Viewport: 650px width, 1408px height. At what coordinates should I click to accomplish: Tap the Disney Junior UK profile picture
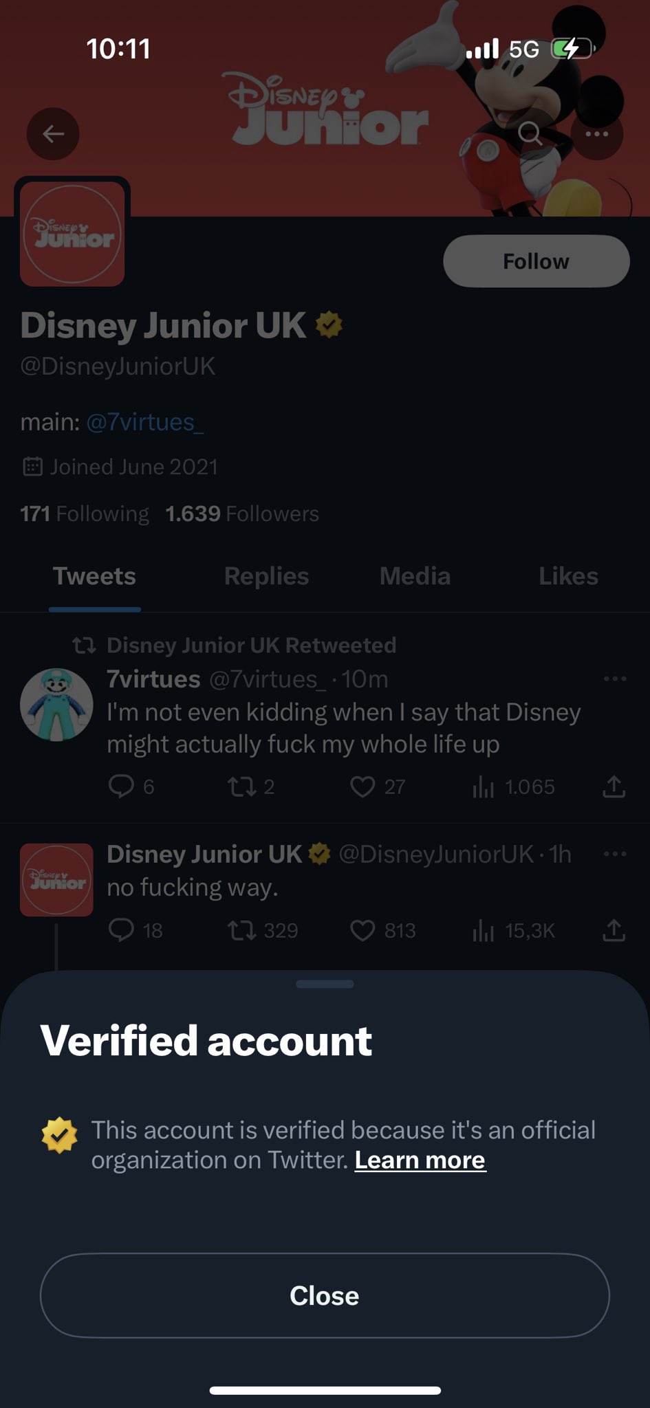[x=72, y=234]
